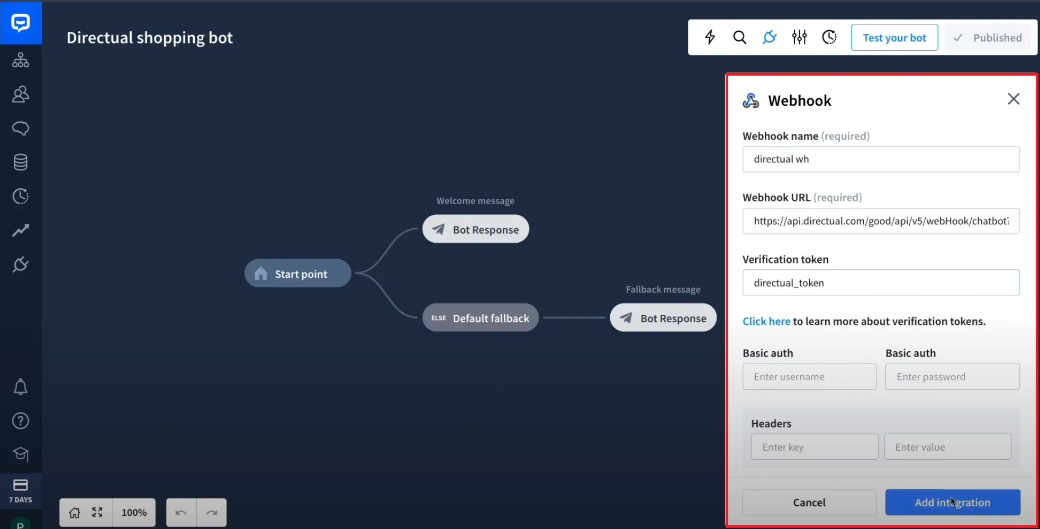The width and height of the screenshot is (1040, 529).
Task: Open the search magnifier in toolbar
Action: coord(739,37)
